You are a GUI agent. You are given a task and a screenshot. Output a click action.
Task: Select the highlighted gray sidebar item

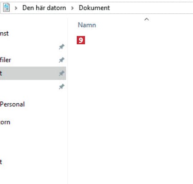click(33, 73)
